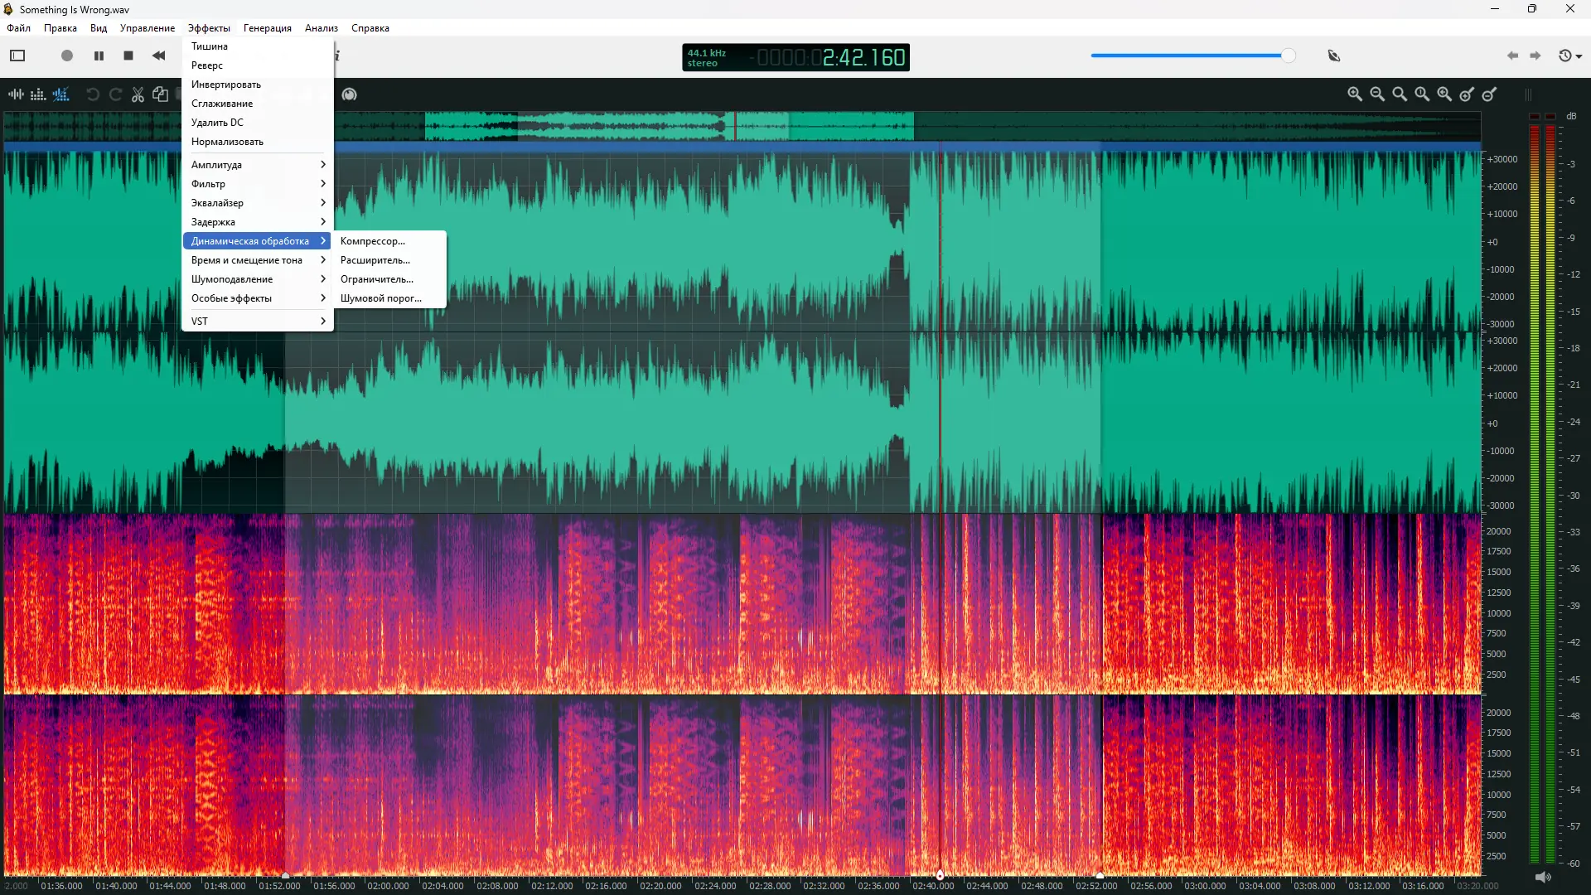Image resolution: width=1591 pixels, height=895 pixels.
Task: Click the zoom in magnifier
Action: coord(1354,94)
